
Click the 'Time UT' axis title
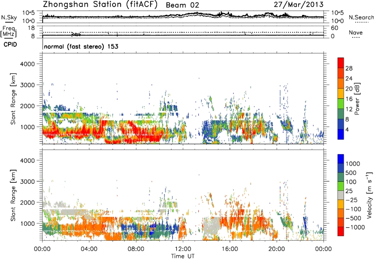(183, 256)
